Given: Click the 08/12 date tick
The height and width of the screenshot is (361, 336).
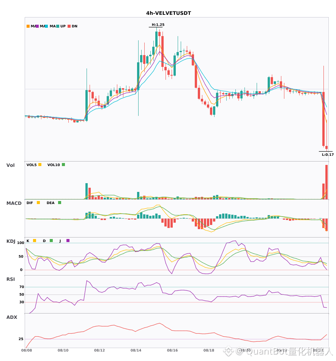Looking at the screenshot, I should (99, 350).
